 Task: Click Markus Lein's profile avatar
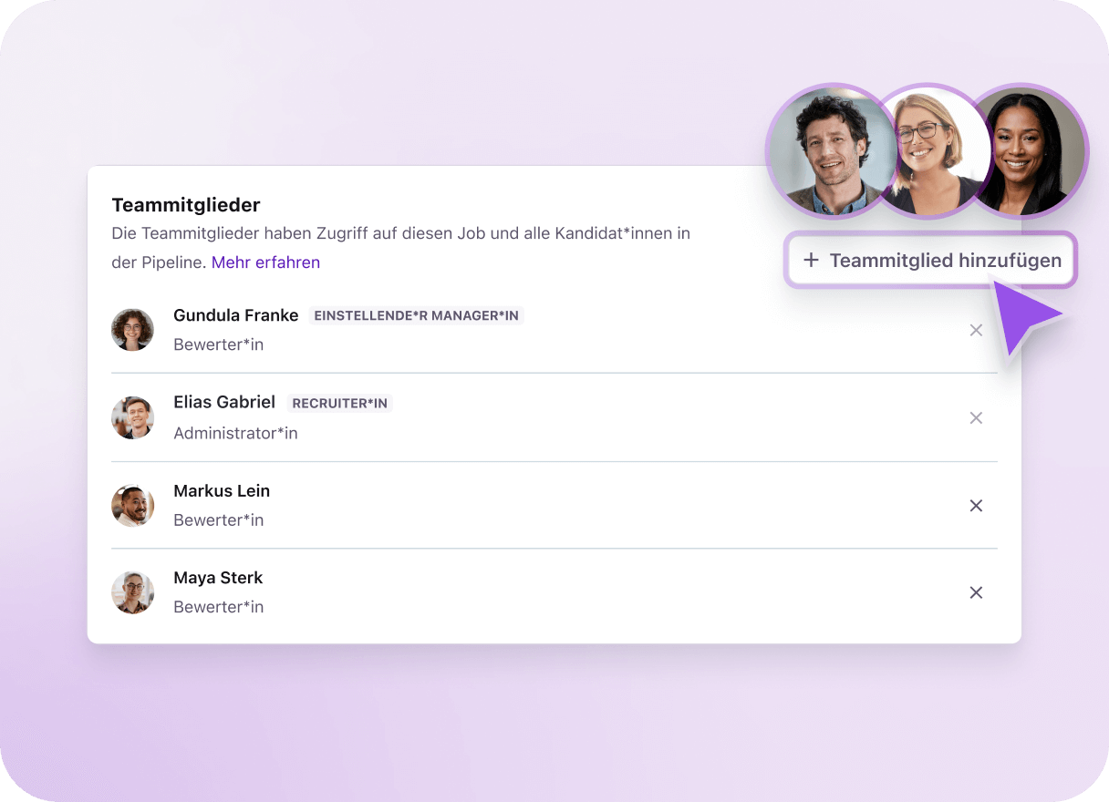[132, 506]
